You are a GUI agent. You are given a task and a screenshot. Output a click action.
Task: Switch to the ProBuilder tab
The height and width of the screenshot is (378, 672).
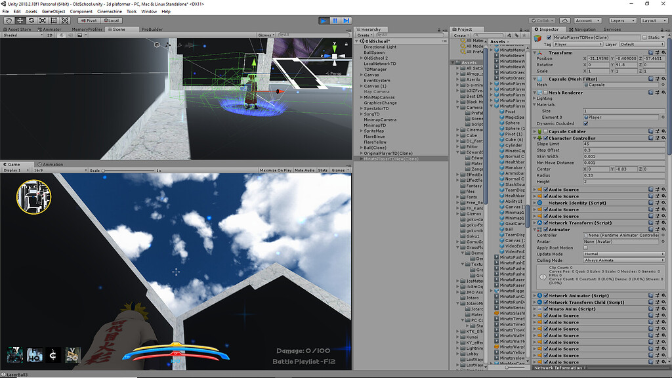152,29
